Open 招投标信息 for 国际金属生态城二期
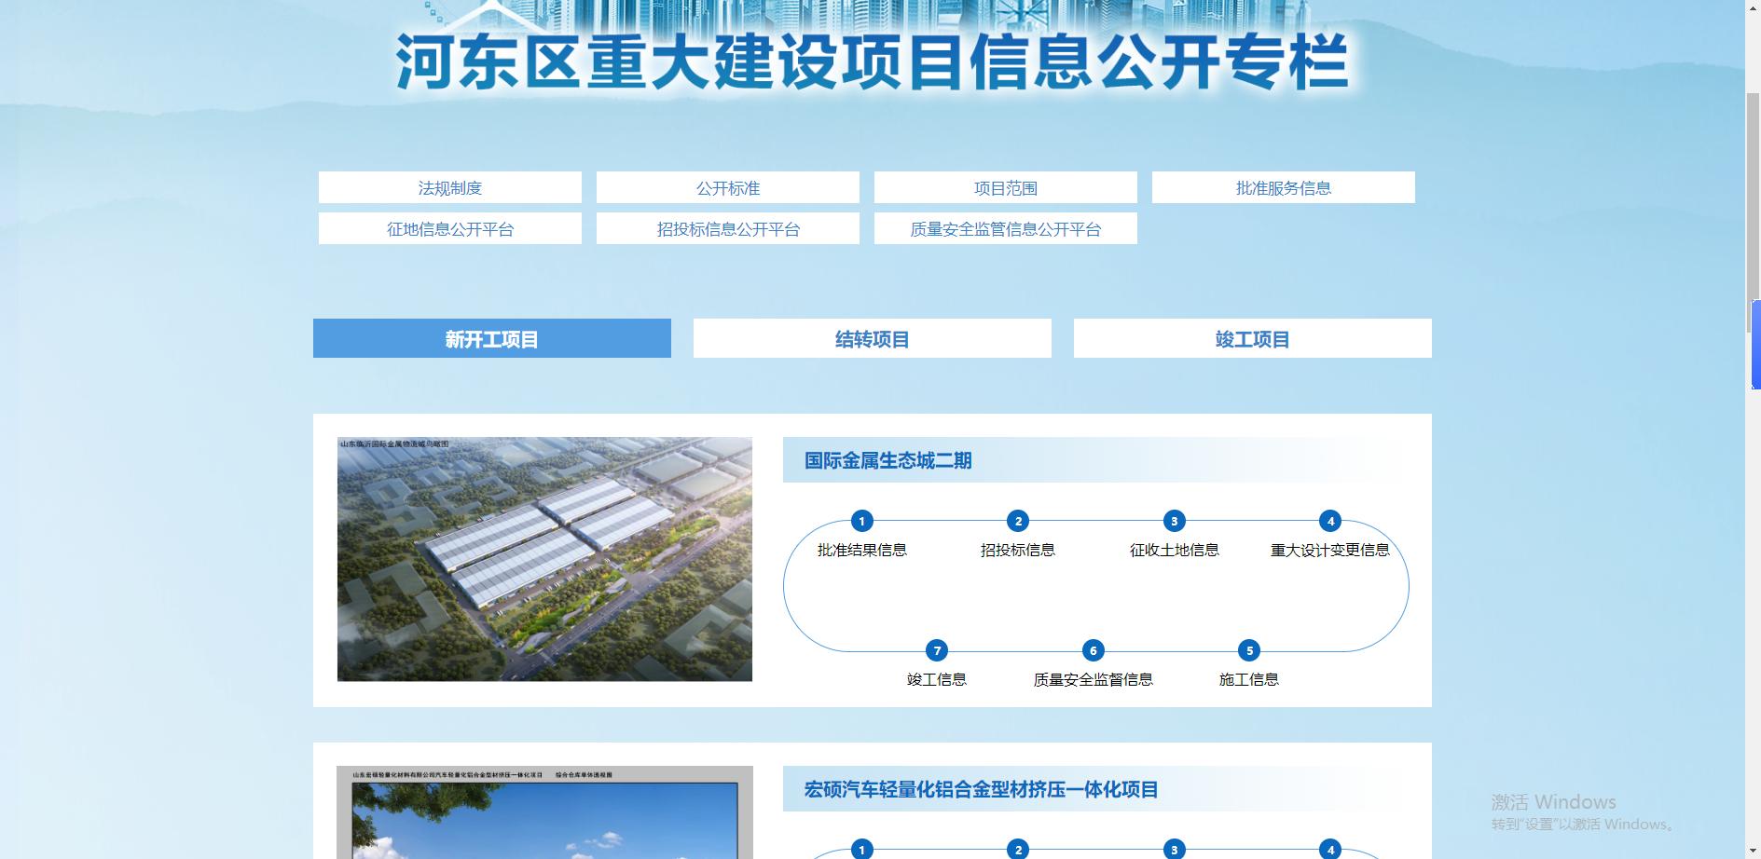The height and width of the screenshot is (859, 1761). (1018, 550)
